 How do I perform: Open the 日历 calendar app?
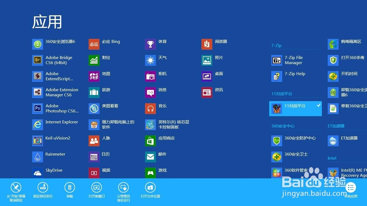tap(94, 157)
